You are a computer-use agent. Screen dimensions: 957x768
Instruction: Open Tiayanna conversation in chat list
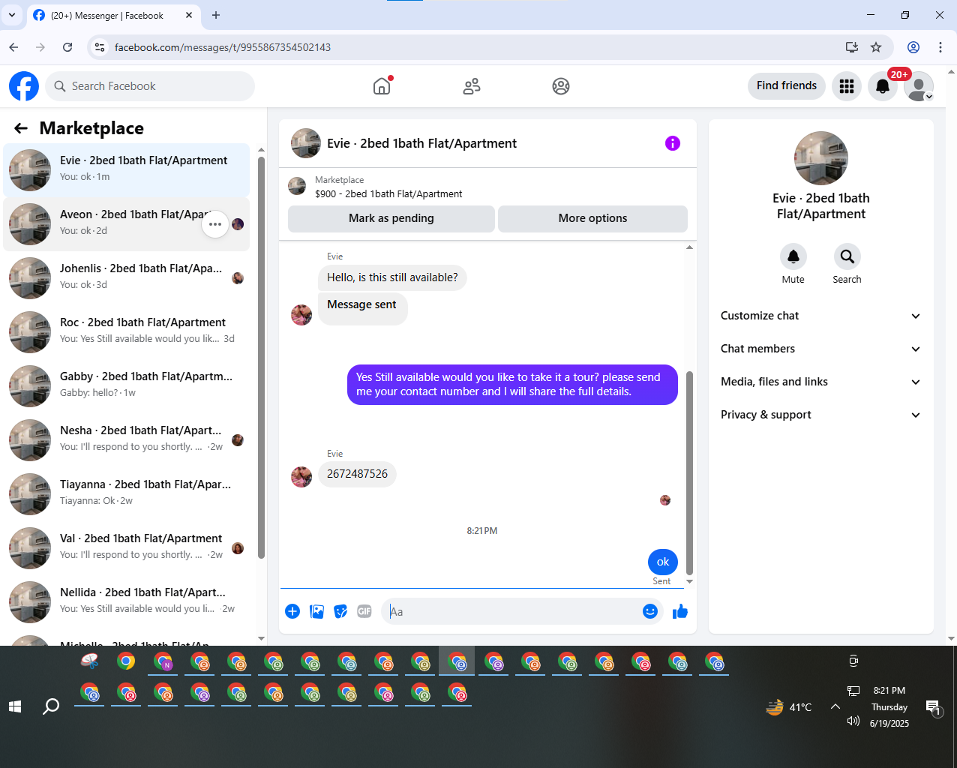click(x=127, y=494)
